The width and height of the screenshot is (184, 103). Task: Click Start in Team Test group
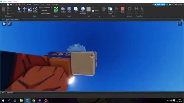tap(136, 11)
